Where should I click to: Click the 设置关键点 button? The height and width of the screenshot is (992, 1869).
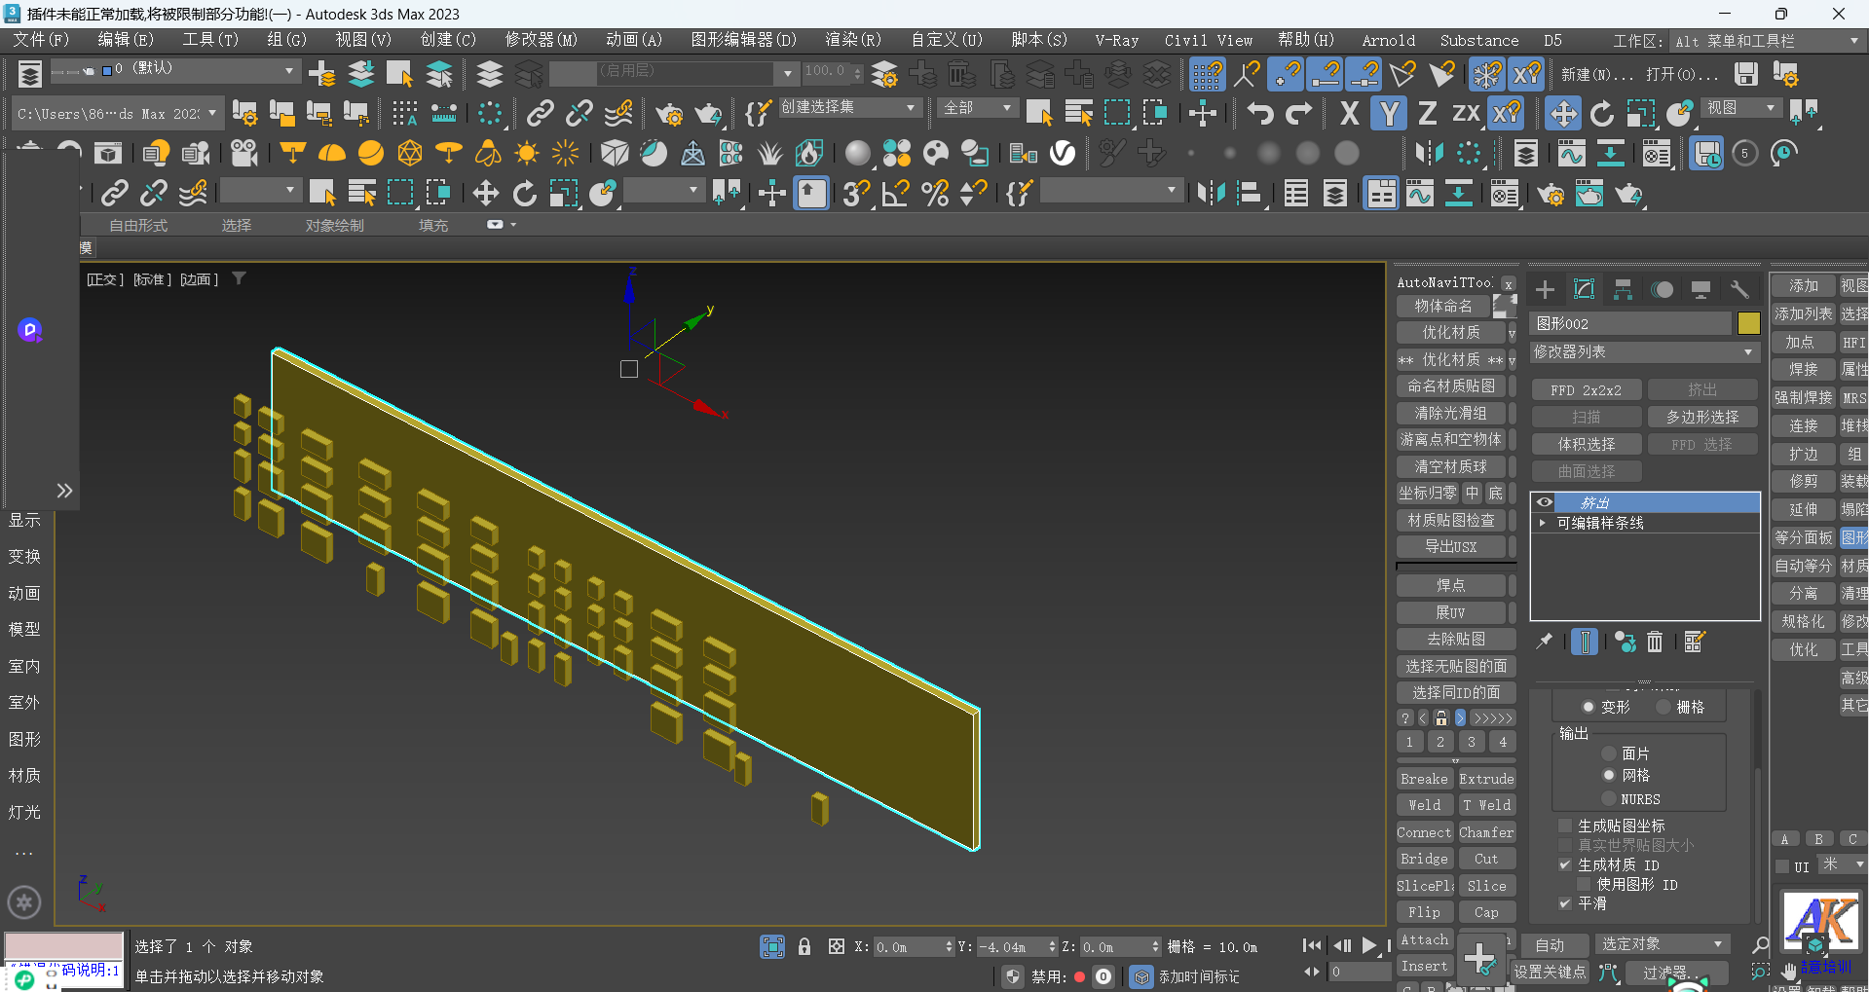[x=1550, y=972]
